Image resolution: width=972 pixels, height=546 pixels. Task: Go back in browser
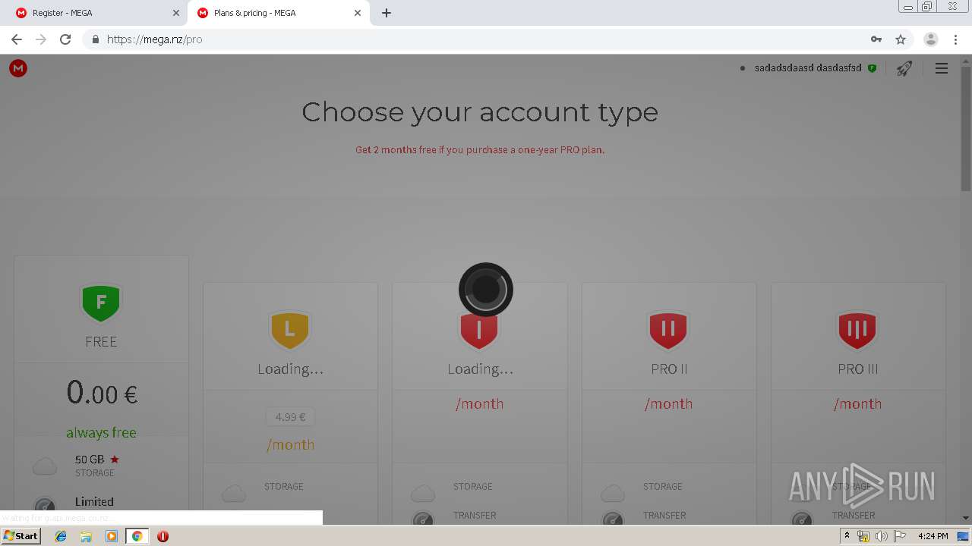(17, 39)
